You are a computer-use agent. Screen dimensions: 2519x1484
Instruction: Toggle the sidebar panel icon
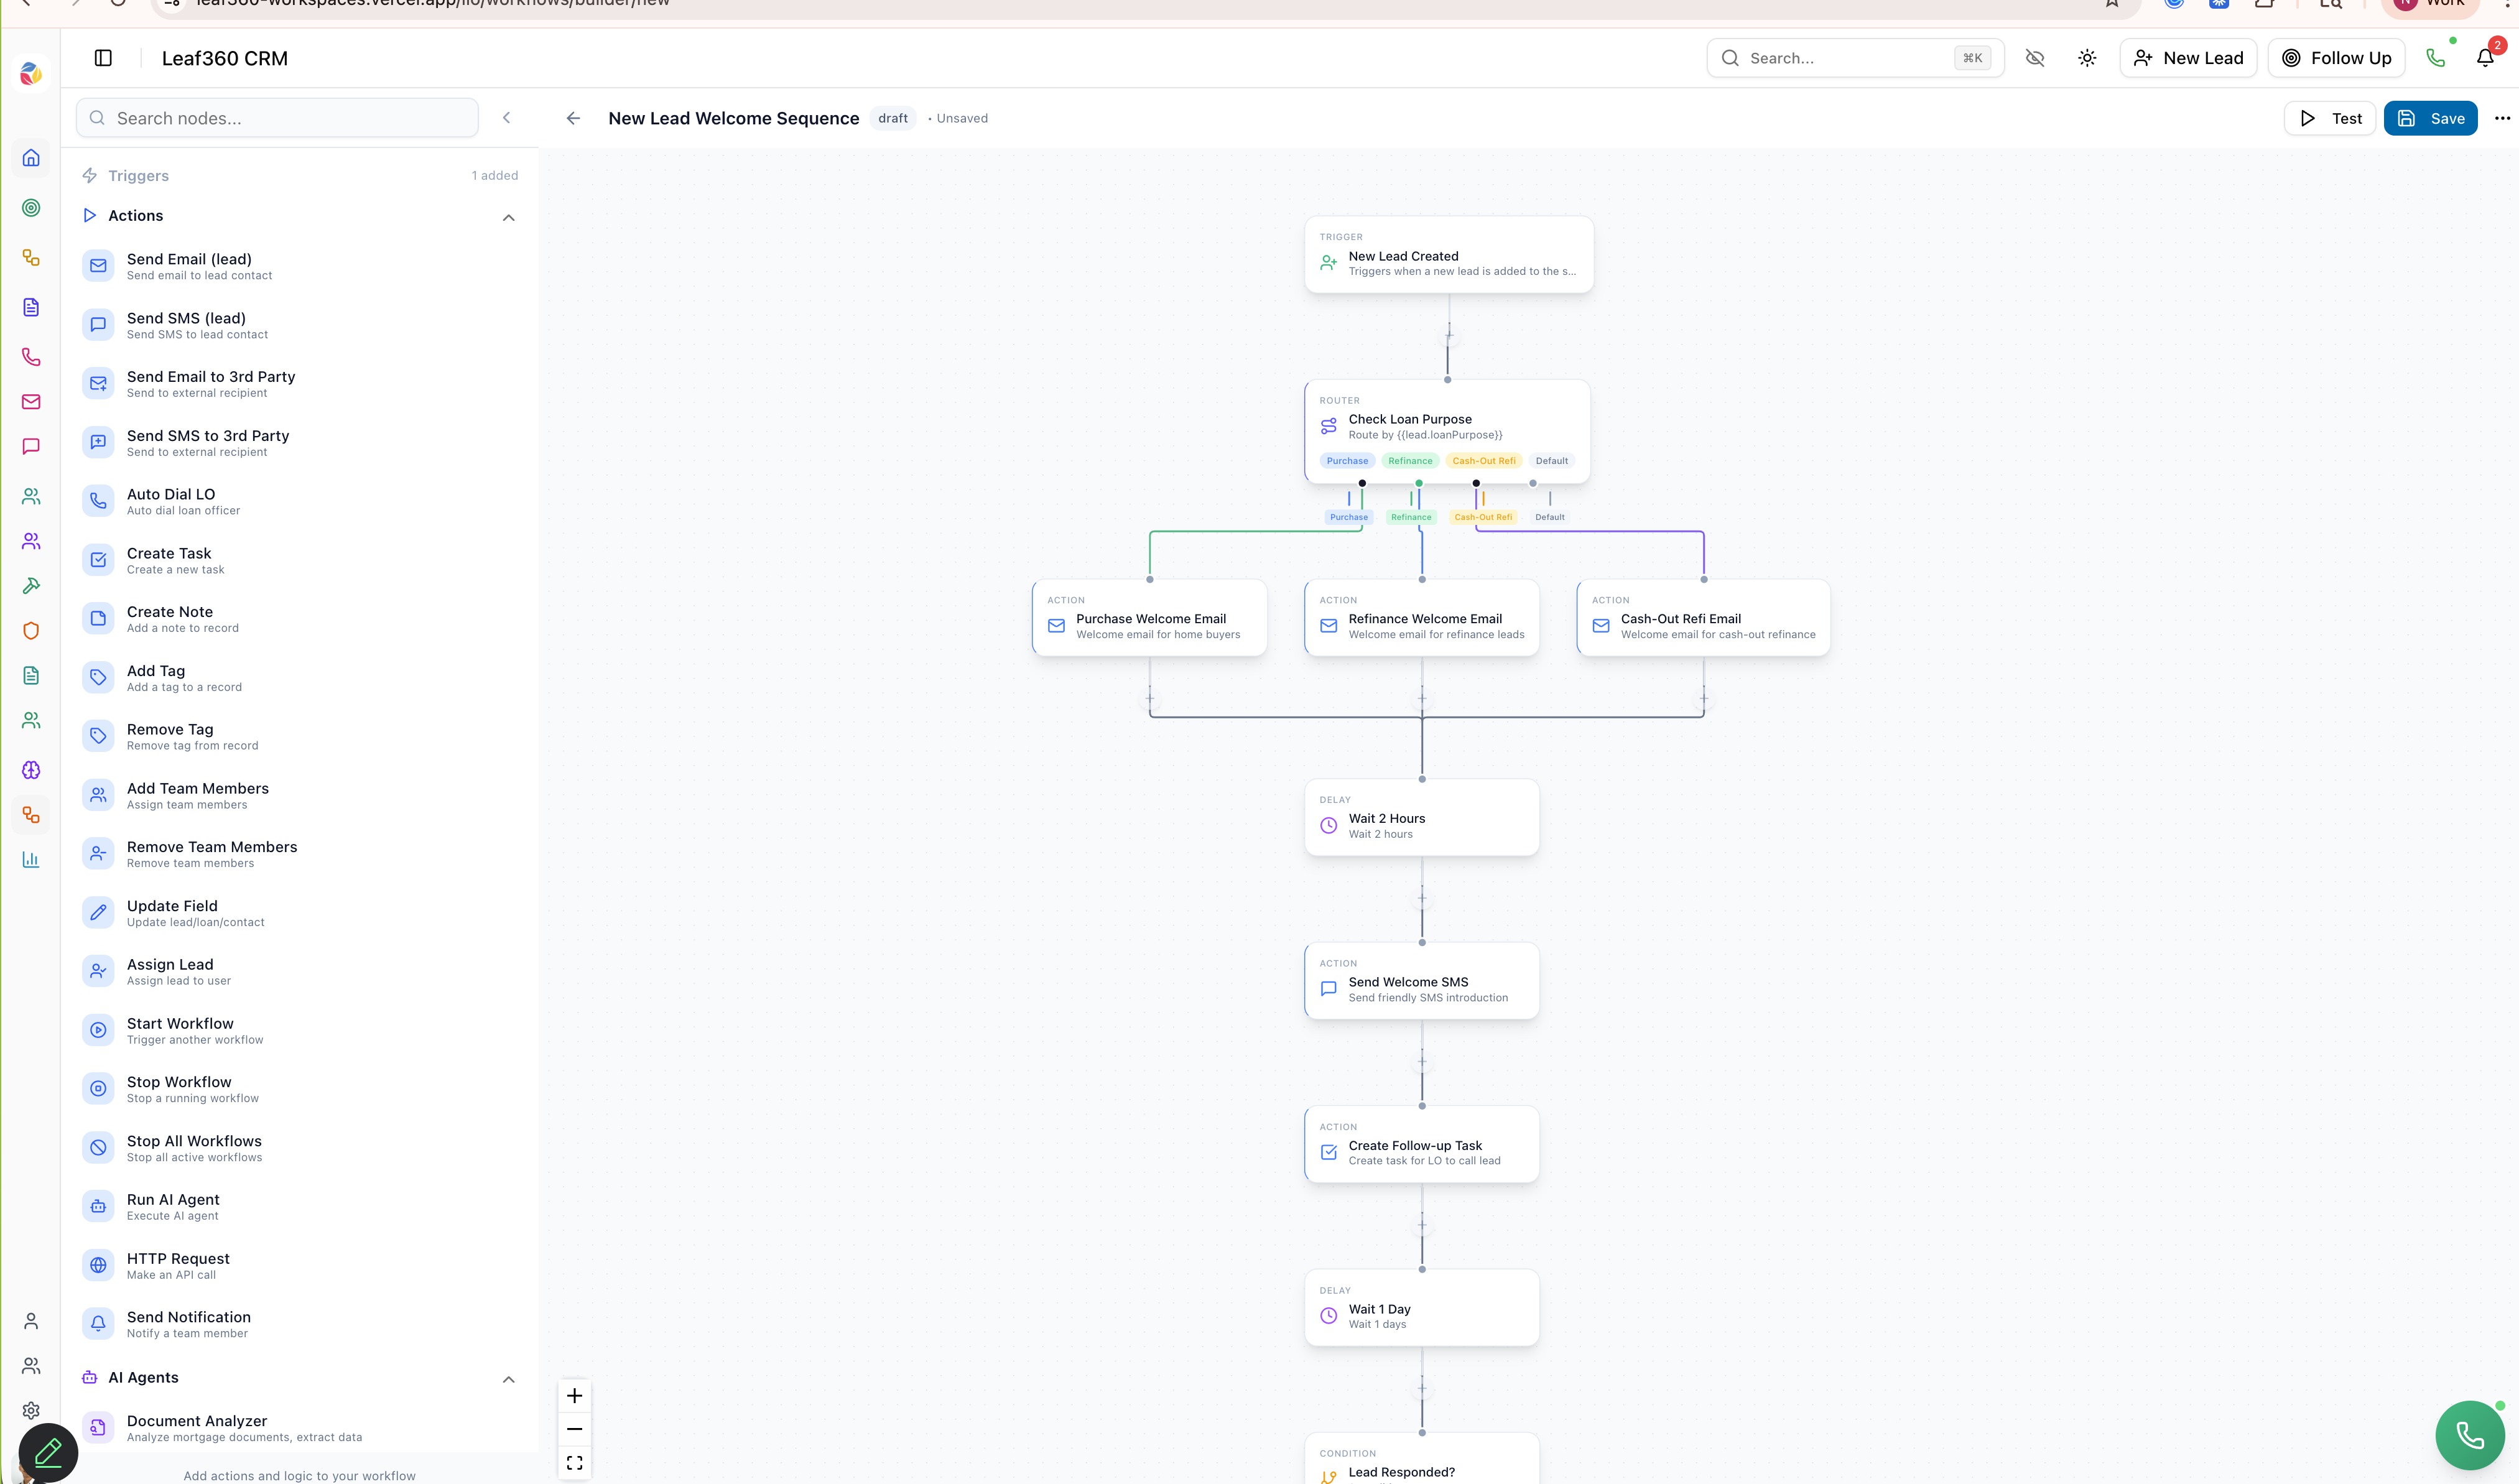coord(103,58)
